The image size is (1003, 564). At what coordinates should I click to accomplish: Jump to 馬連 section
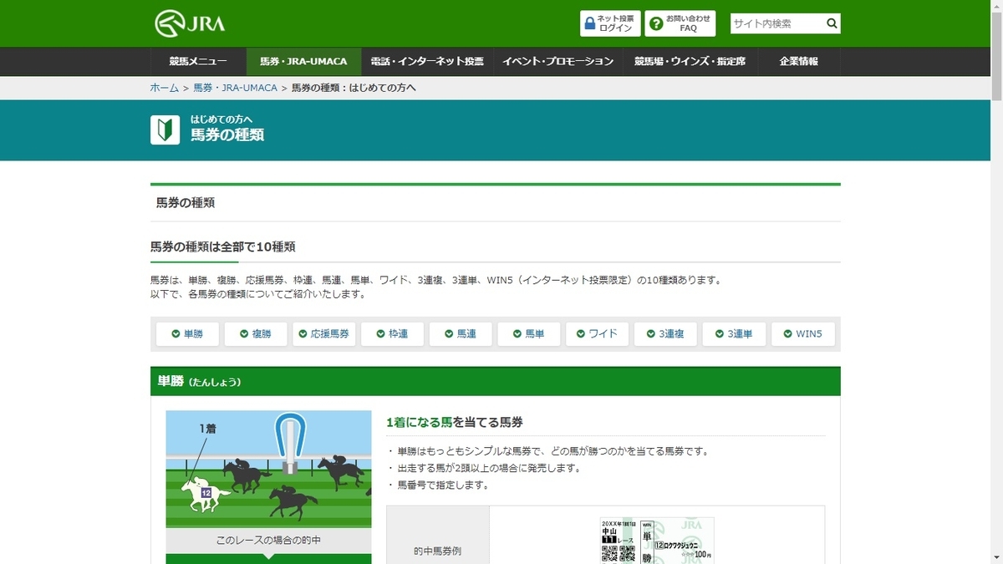pyautogui.click(x=461, y=334)
